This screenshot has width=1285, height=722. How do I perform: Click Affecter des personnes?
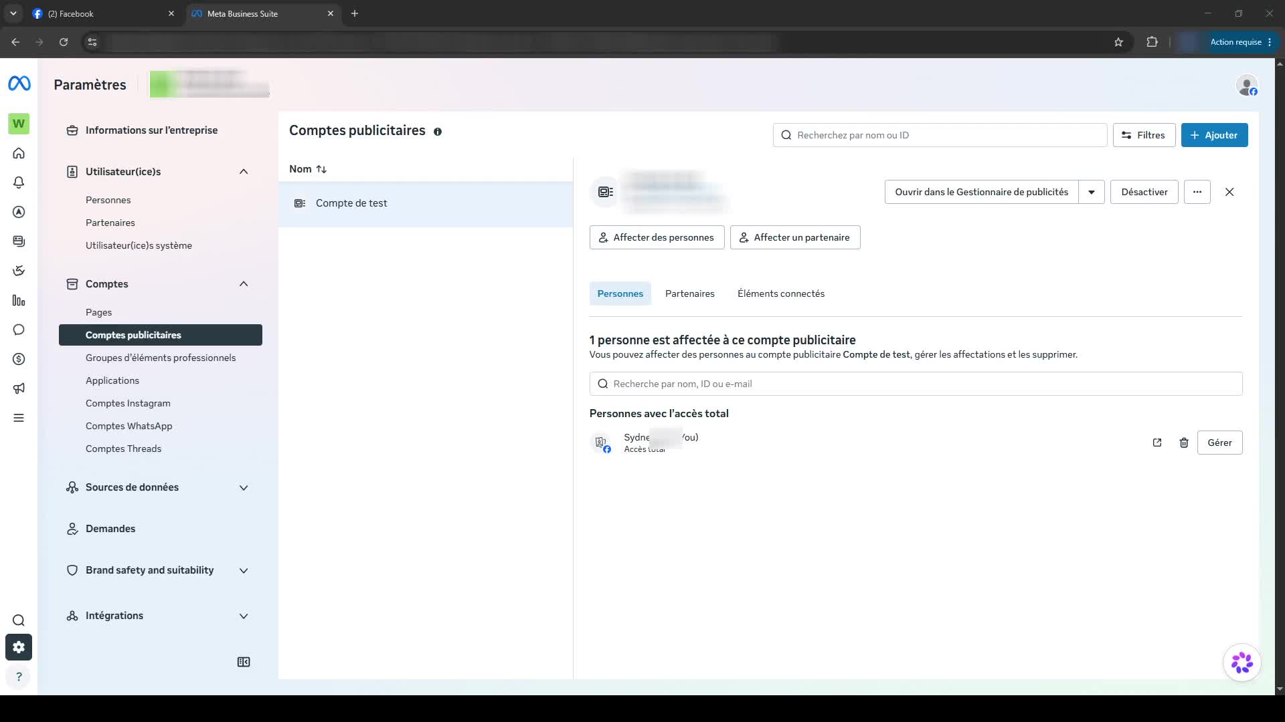coord(657,237)
